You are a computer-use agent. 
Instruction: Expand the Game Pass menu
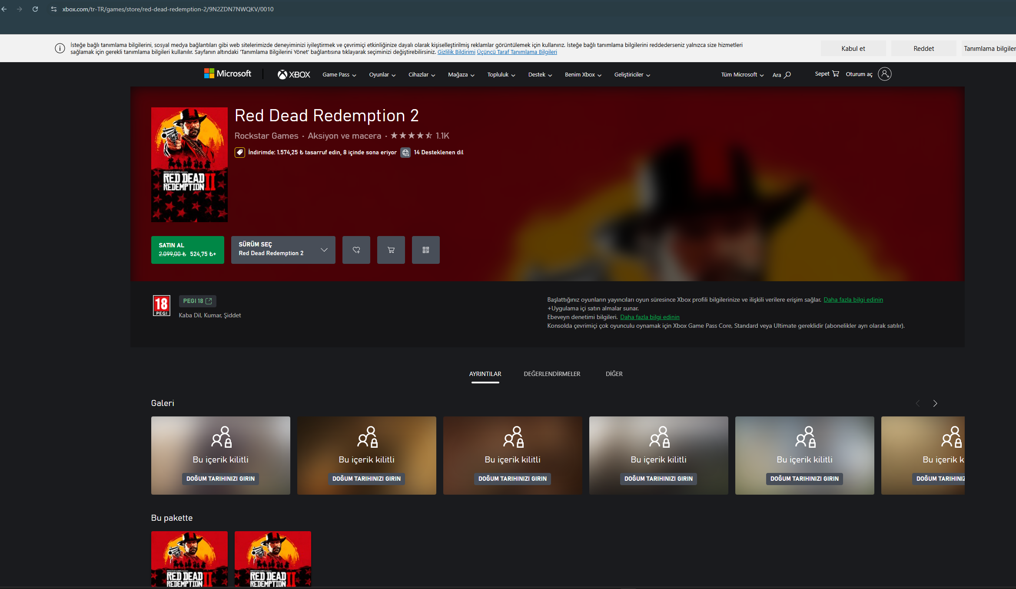tap(339, 75)
